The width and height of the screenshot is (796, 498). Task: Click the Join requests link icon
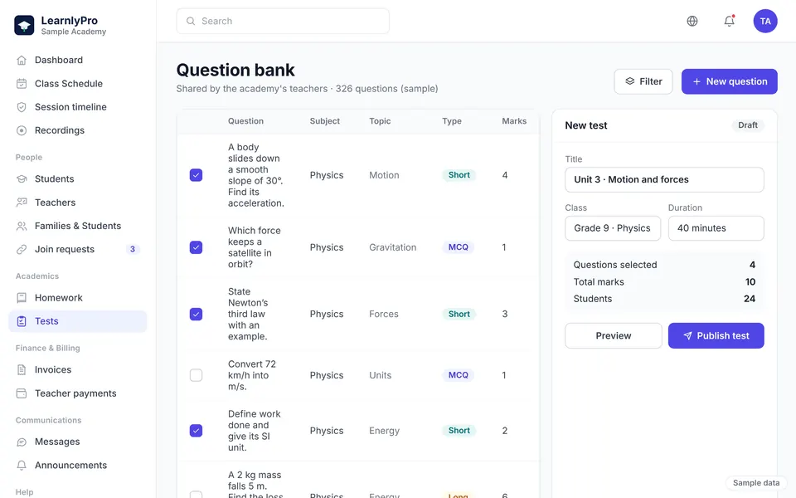(x=22, y=249)
